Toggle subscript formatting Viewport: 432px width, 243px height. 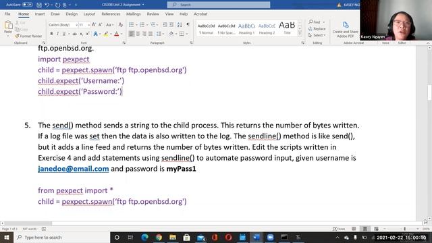81,34
